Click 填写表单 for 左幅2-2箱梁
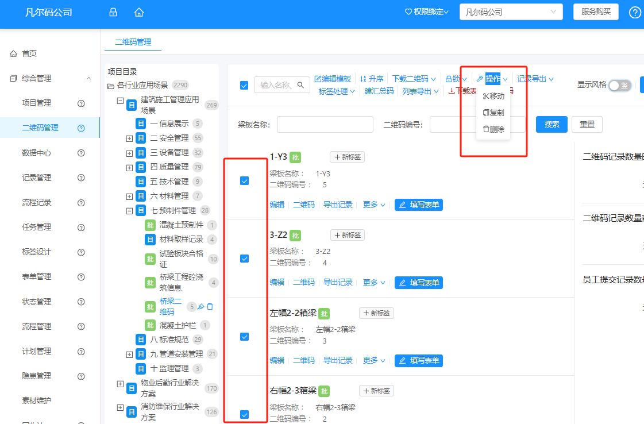The image size is (644, 424). coord(419,360)
